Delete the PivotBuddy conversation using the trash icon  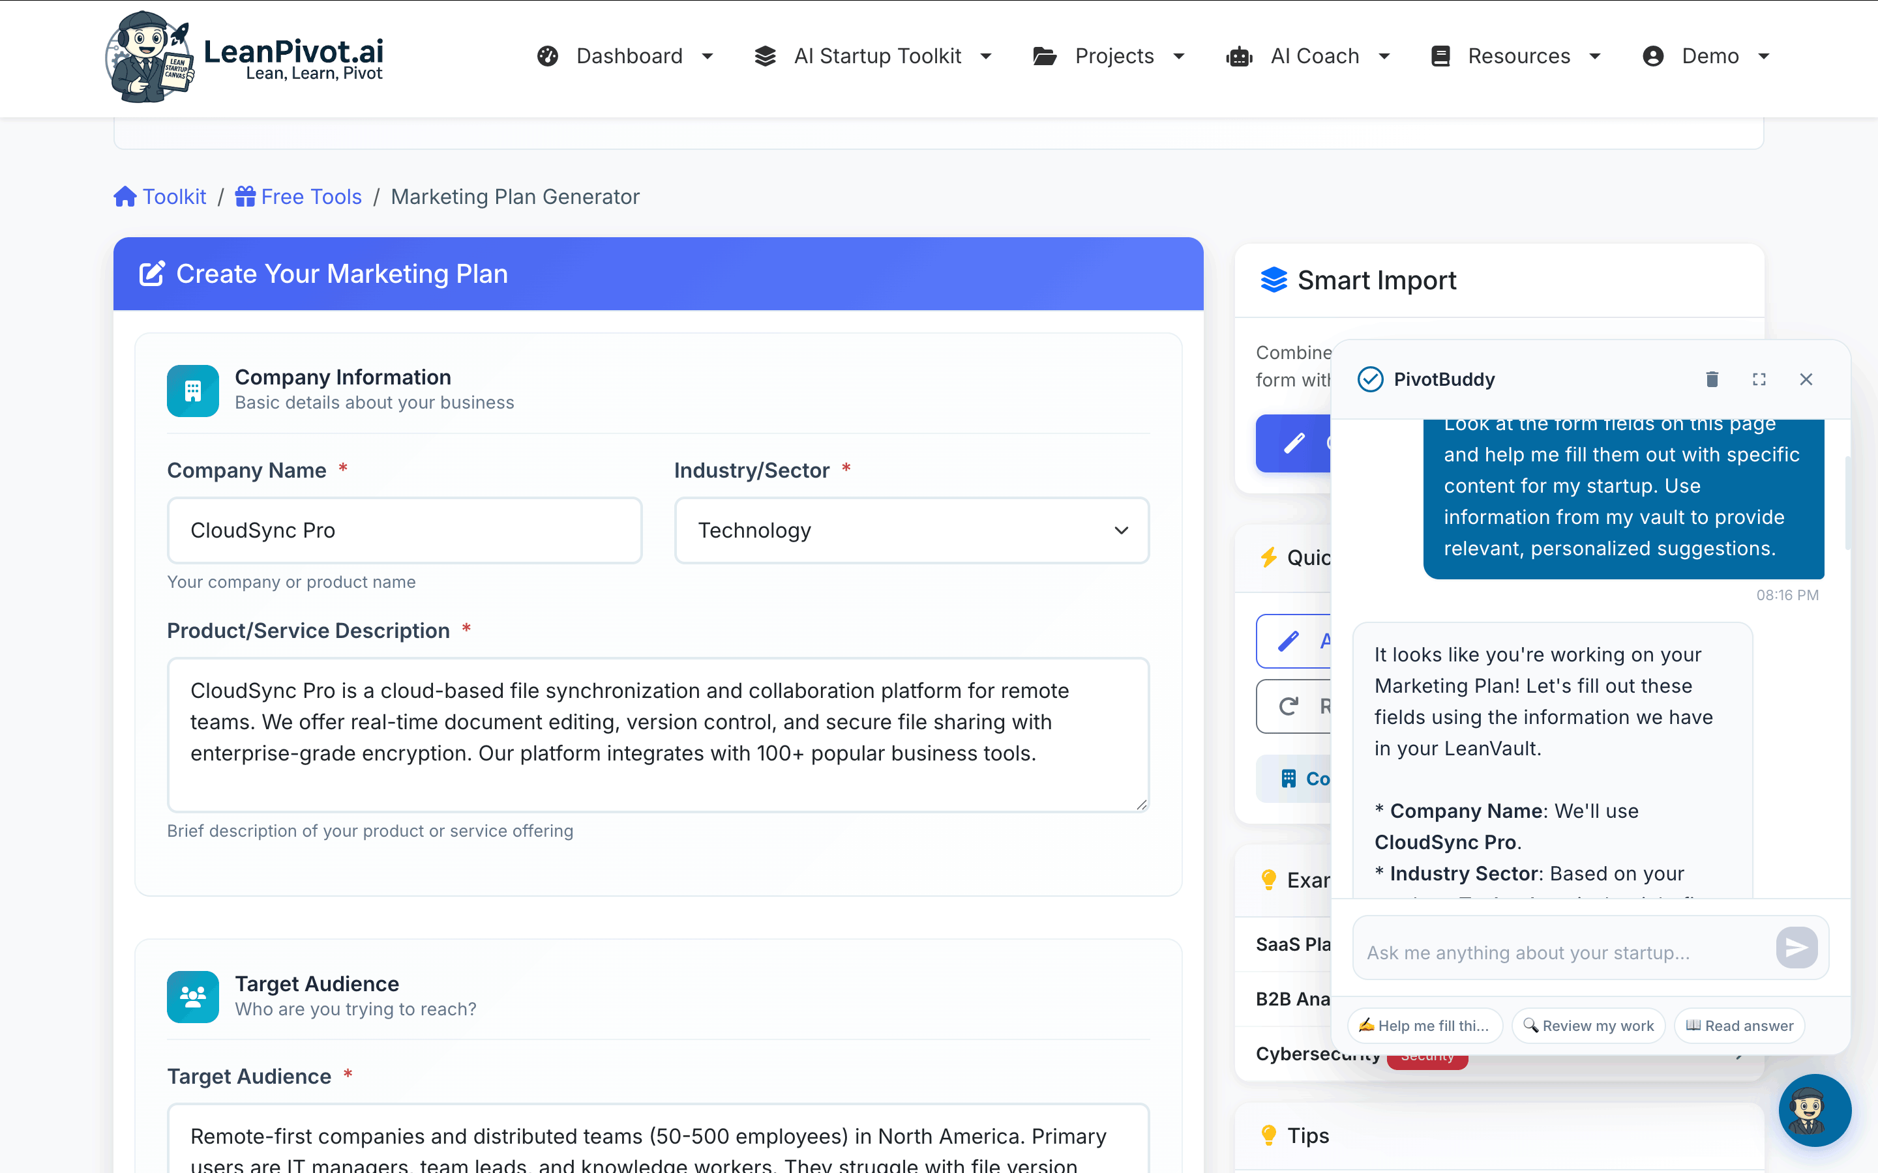(x=1712, y=379)
